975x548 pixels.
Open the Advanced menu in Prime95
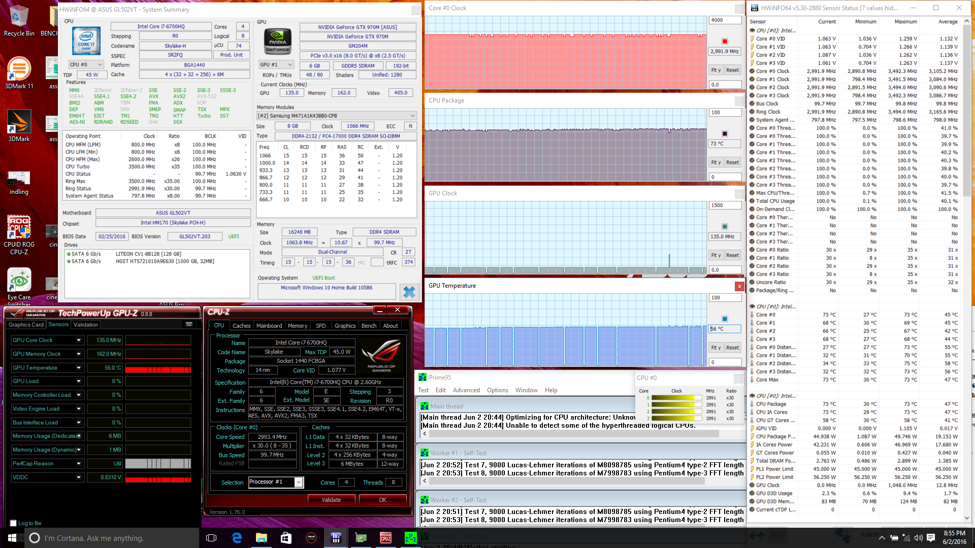pyautogui.click(x=466, y=390)
